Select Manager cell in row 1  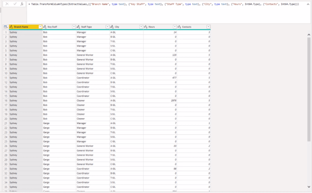pos(93,32)
